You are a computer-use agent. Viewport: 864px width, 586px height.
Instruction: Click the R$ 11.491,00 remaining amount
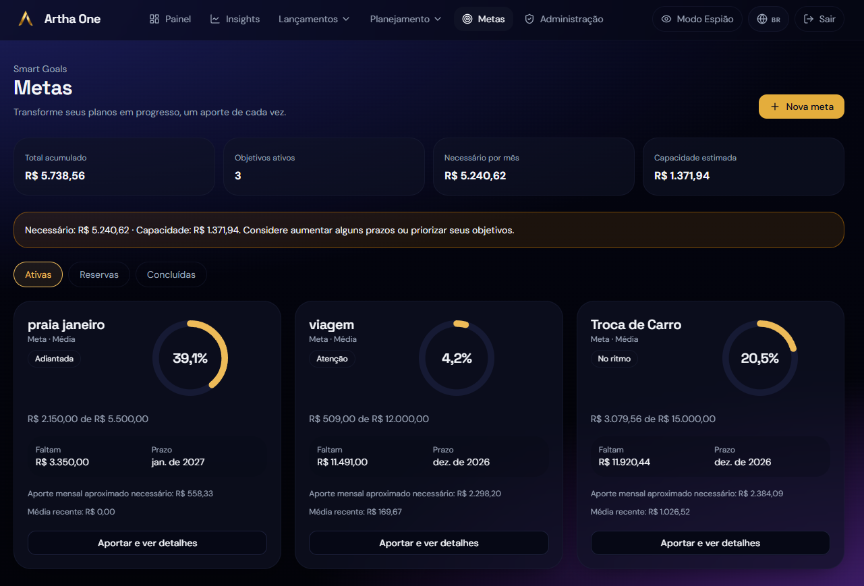(x=342, y=462)
